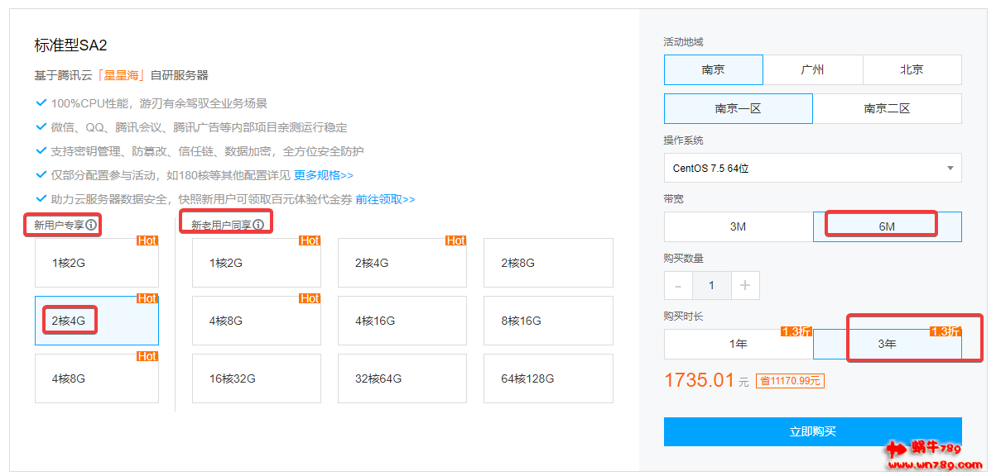The height and width of the screenshot is (476, 996).
Task: Click the purchase quantity input field
Action: click(711, 285)
